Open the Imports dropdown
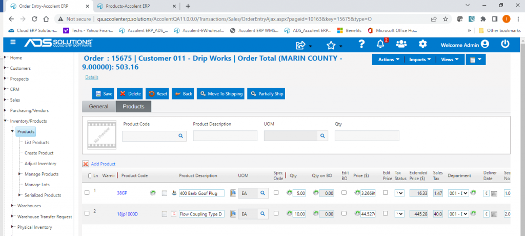The width and height of the screenshot is (525, 236). pos(420,60)
